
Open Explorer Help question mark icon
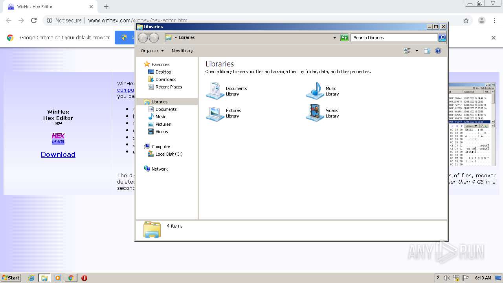coord(438,51)
